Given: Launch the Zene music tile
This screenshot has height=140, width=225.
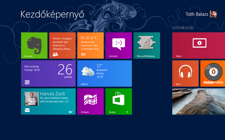Looking at the screenshot, I should [x=185, y=73].
